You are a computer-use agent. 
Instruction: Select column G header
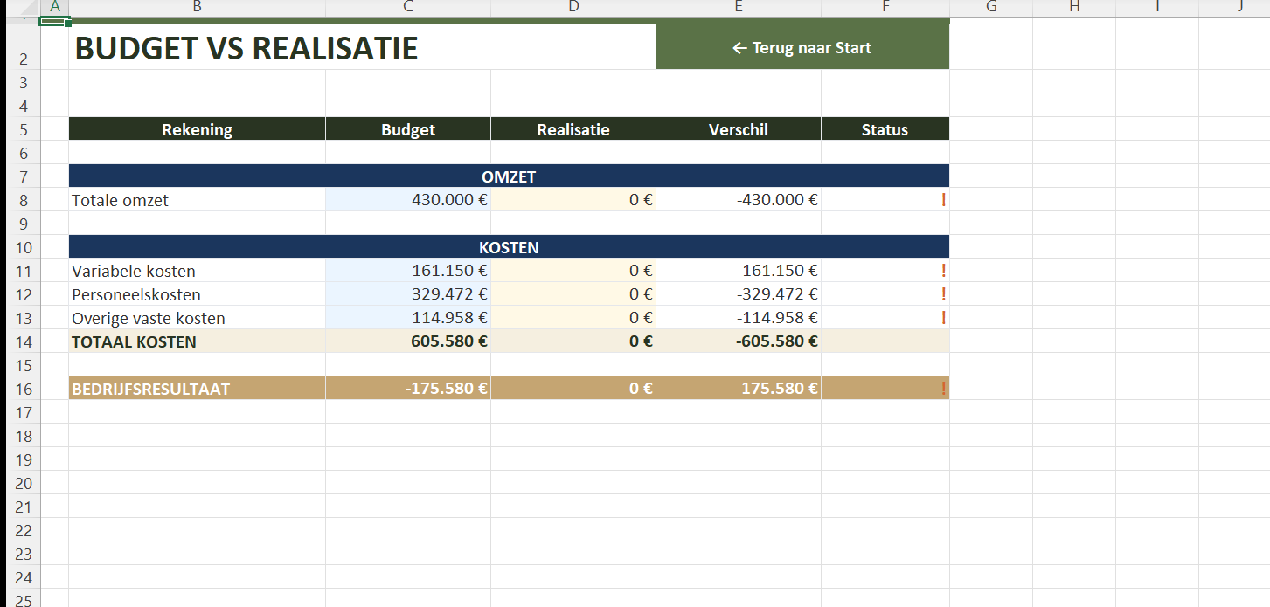[990, 7]
